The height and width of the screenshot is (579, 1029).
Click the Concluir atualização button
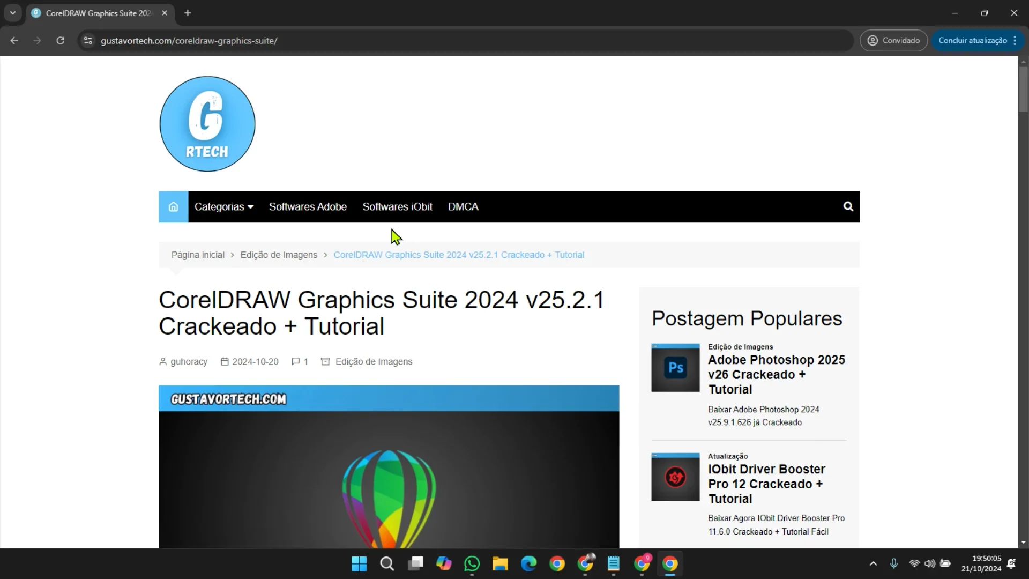pos(972,41)
